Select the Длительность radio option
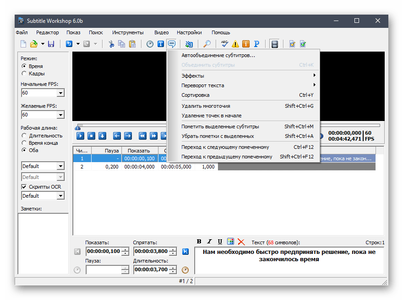The height and width of the screenshot is (300, 403). coord(24,136)
